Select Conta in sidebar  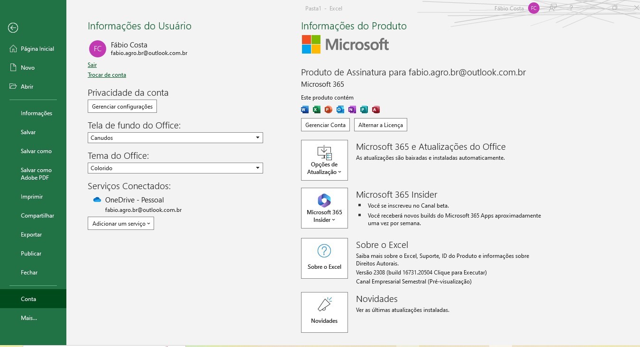pyautogui.click(x=33, y=299)
